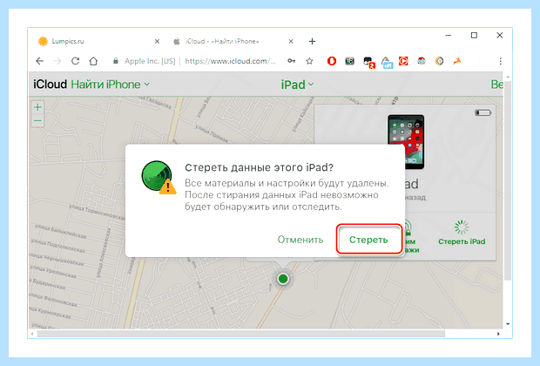
Task: Open the round yellow extension icon
Action: (439, 61)
